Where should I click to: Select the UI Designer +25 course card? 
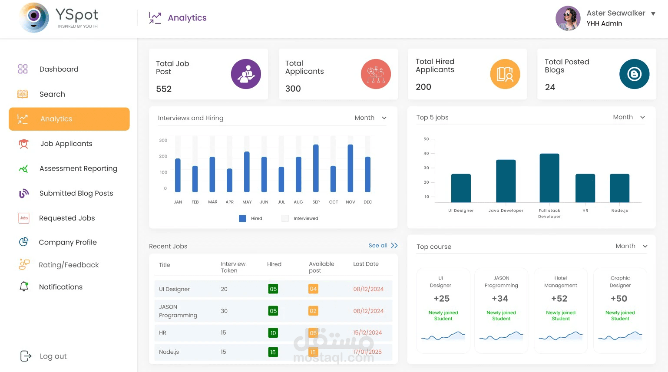tap(443, 311)
